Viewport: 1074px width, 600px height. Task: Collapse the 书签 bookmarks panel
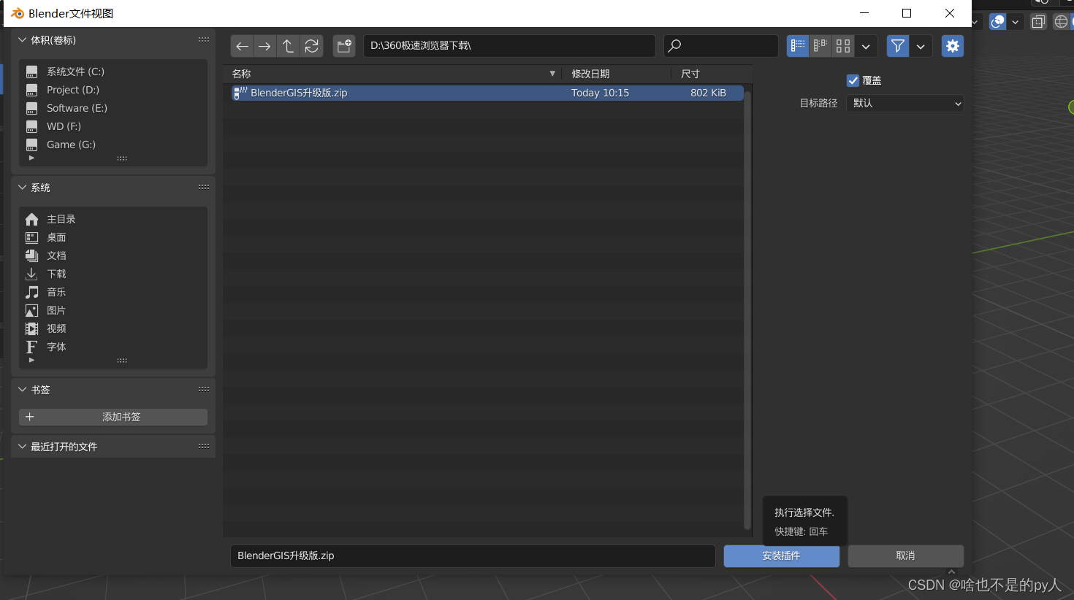22,390
